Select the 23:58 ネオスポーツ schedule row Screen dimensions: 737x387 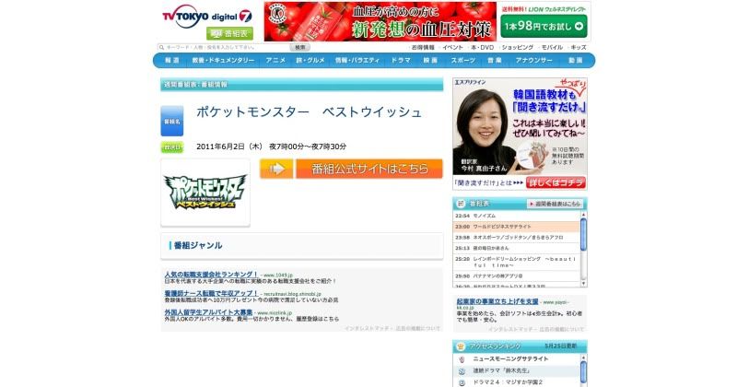point(517,238)
